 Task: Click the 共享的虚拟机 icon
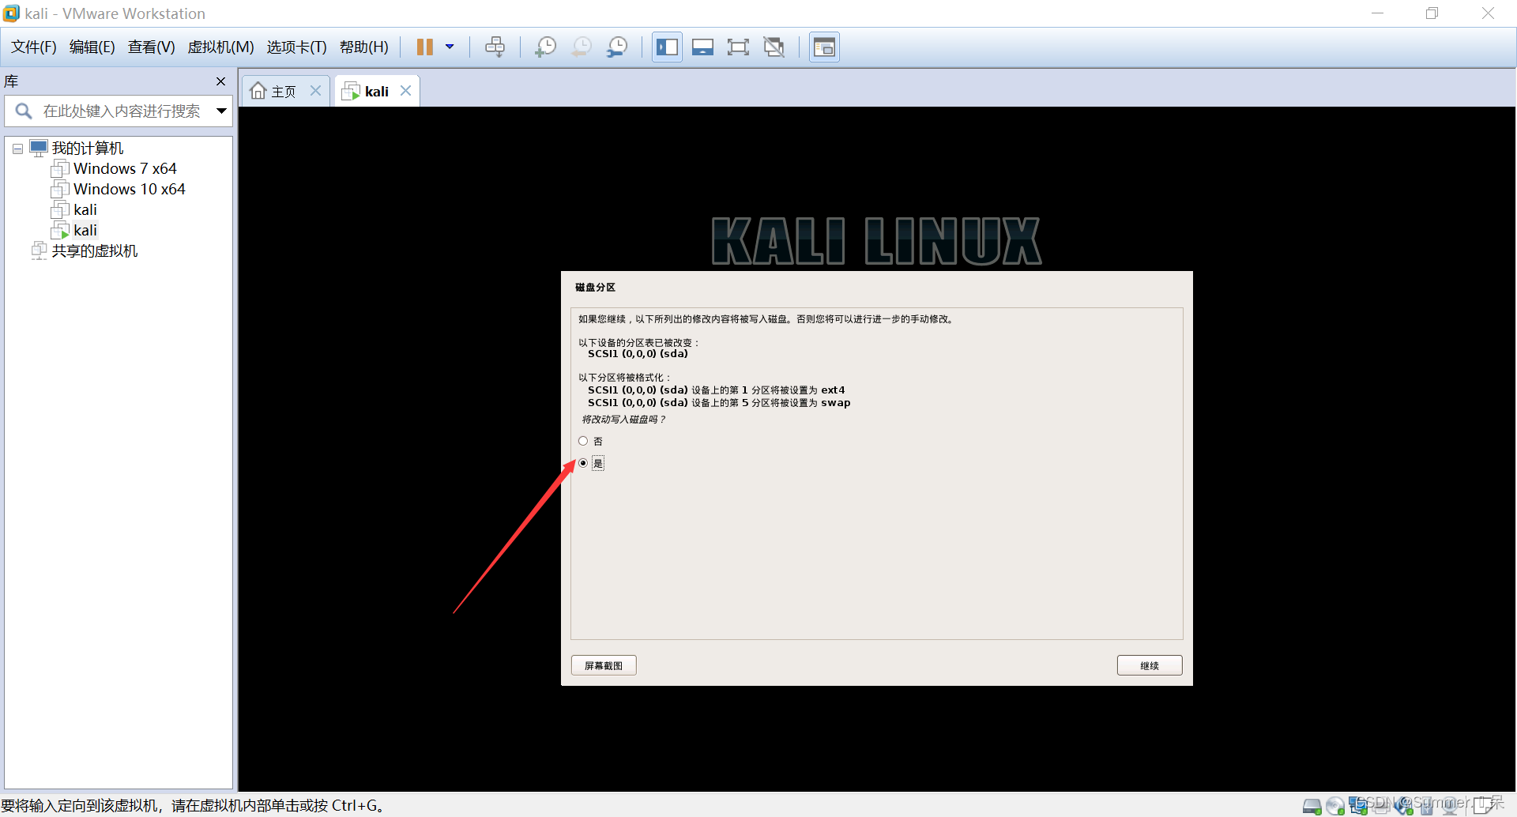pos(39,251)
